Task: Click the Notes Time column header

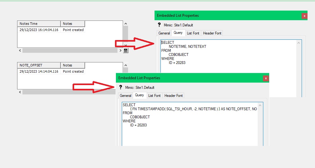Action: pos(39,24)
